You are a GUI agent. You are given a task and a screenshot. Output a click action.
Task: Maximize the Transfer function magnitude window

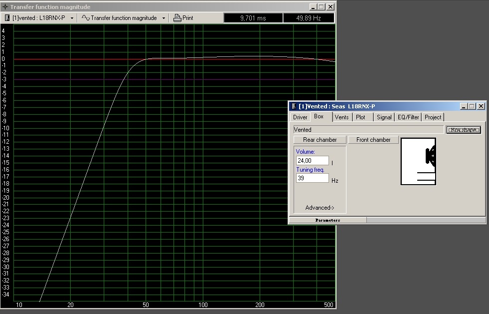coord(321,7)
